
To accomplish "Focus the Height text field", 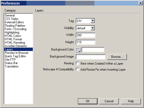I will pyautogui.click(x=86, y=42).
